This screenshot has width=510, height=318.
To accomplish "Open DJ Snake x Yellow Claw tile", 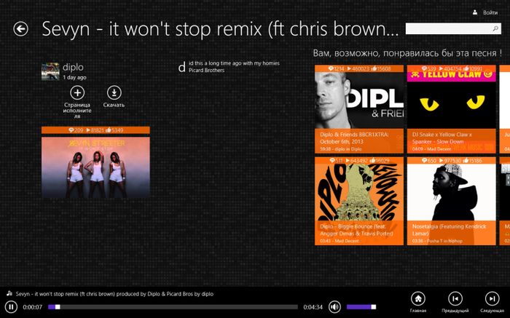I will [451, 108].
